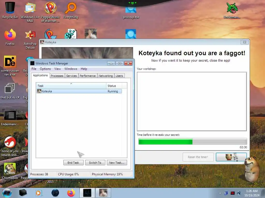Viewport: 265px width, 198px height.
Task: Open the taskbar clock and date
Action: 252,193
